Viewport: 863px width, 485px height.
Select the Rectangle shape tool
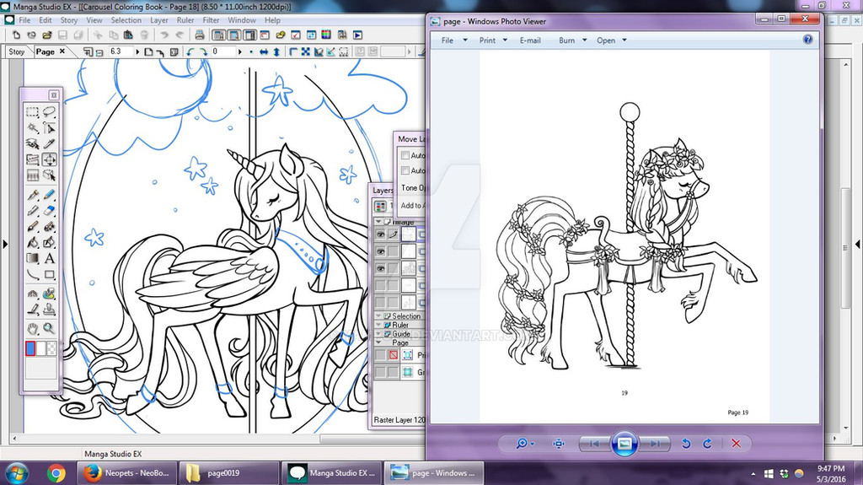49,274
